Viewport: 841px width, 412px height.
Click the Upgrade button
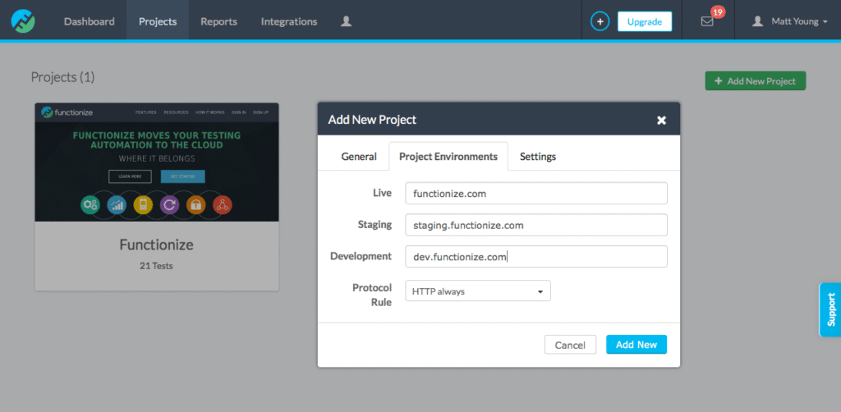[644, 21]
